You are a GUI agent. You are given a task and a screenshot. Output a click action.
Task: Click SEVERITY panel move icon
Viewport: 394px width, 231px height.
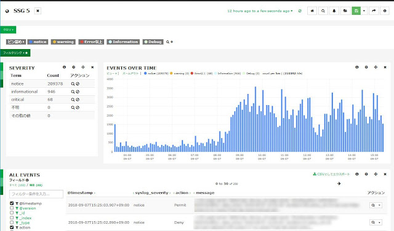(83, 67)
